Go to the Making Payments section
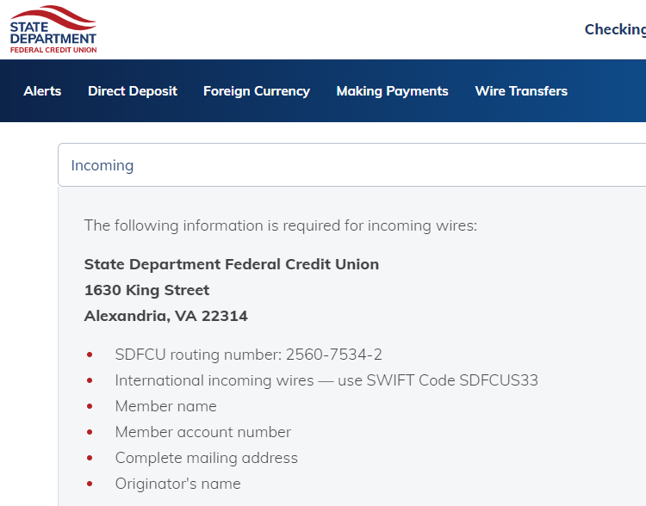Viewport: 646px width, 506px height. [392, 91]
